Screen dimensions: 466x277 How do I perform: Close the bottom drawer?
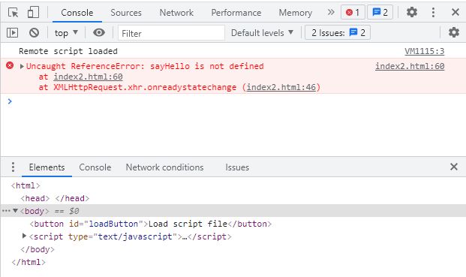[x=454, y=167]
